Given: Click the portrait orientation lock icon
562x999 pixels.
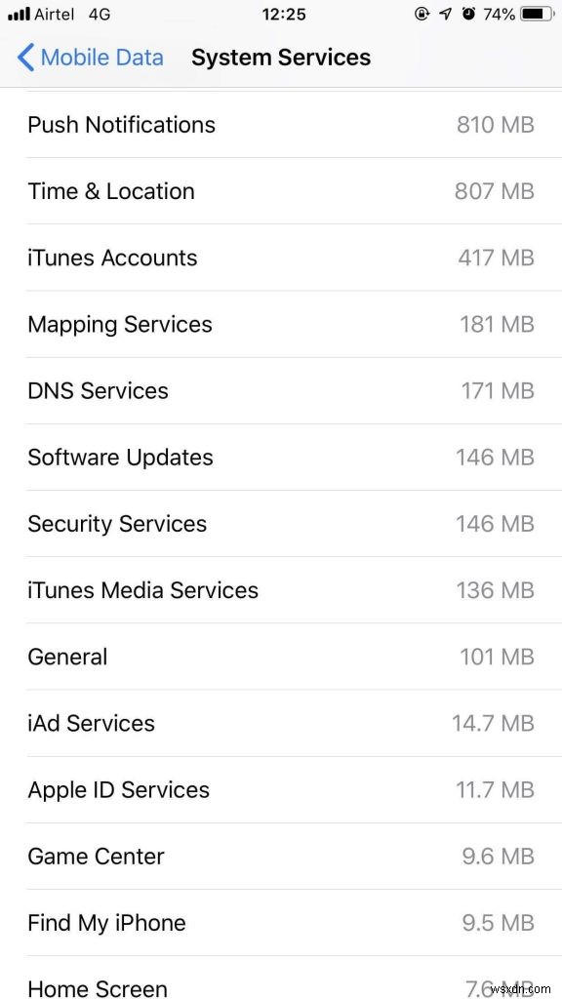Looking at the screenshot, I should coord(423,14).
